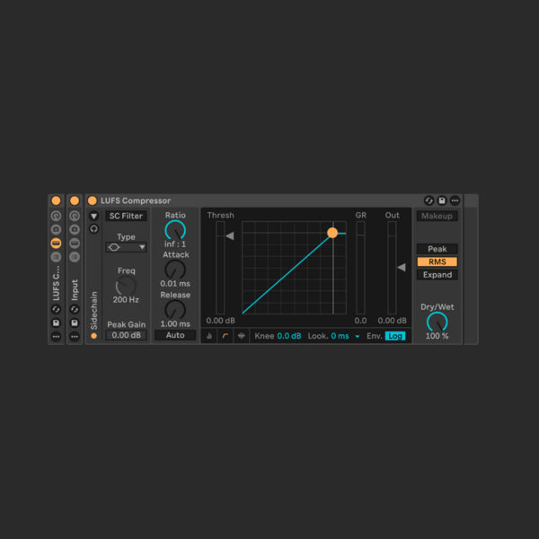Image resolution: width=539 pixels, height=539 pixels.
Task: Toggle the SC Filter button
Action: (126, 216)
